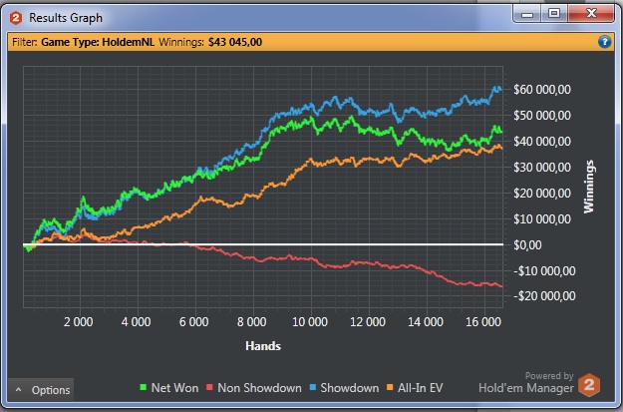Screen dimensions: 623x412
Task: Click the -$10 000,00 axis label
Action: (x=544, y=271)
